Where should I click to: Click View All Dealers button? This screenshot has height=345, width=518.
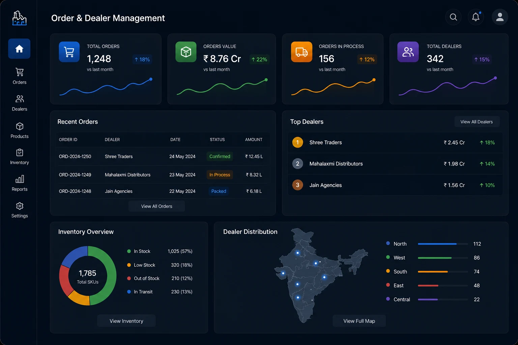tap(477, 122)
